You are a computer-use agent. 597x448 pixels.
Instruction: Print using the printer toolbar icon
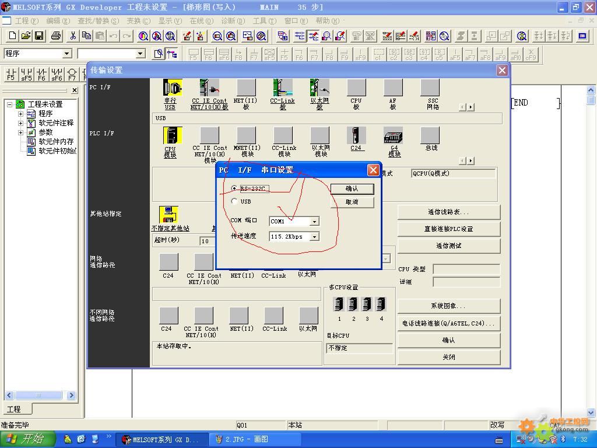pos(55,36)
